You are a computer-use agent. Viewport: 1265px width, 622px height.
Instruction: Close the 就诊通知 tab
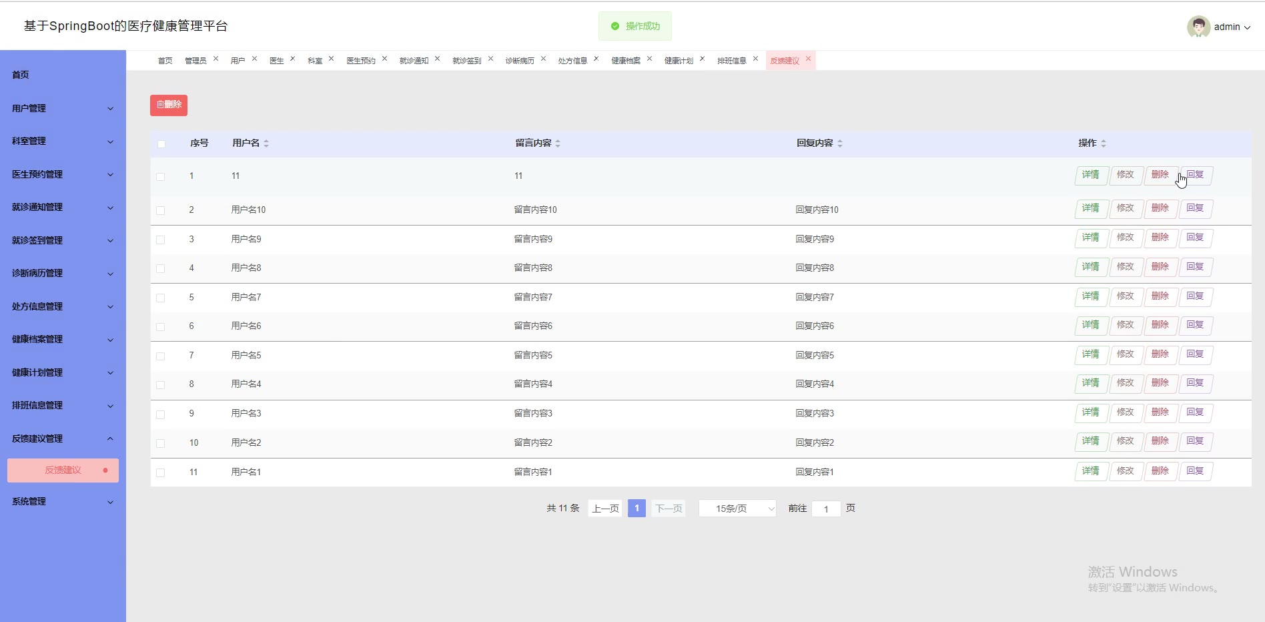437,59
